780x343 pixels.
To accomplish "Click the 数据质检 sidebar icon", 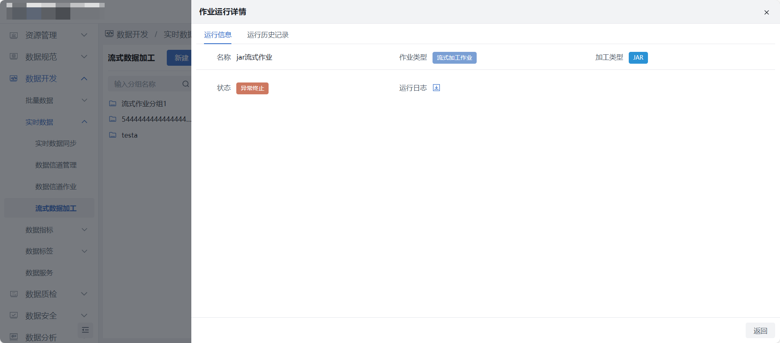I will (x=14, y=294).
